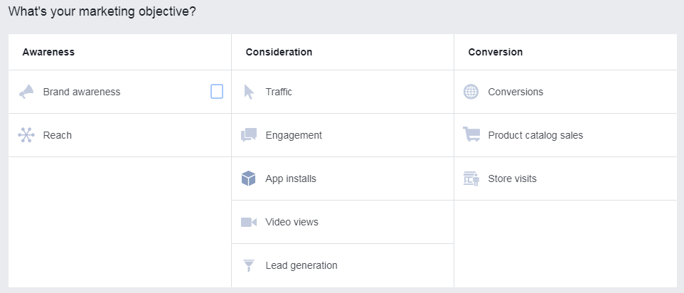Tick the Brand awareness checkbox
684x293 pixels.
point(217,92)
